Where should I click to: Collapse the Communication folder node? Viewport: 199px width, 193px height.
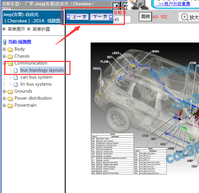pos(4,63)
